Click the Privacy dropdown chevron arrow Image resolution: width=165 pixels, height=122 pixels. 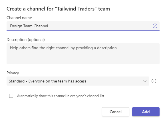[x=145, y=81]
